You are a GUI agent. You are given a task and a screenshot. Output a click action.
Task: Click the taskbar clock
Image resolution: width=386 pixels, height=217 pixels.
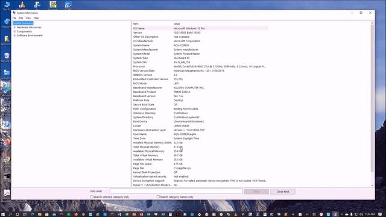pos(370,215)
